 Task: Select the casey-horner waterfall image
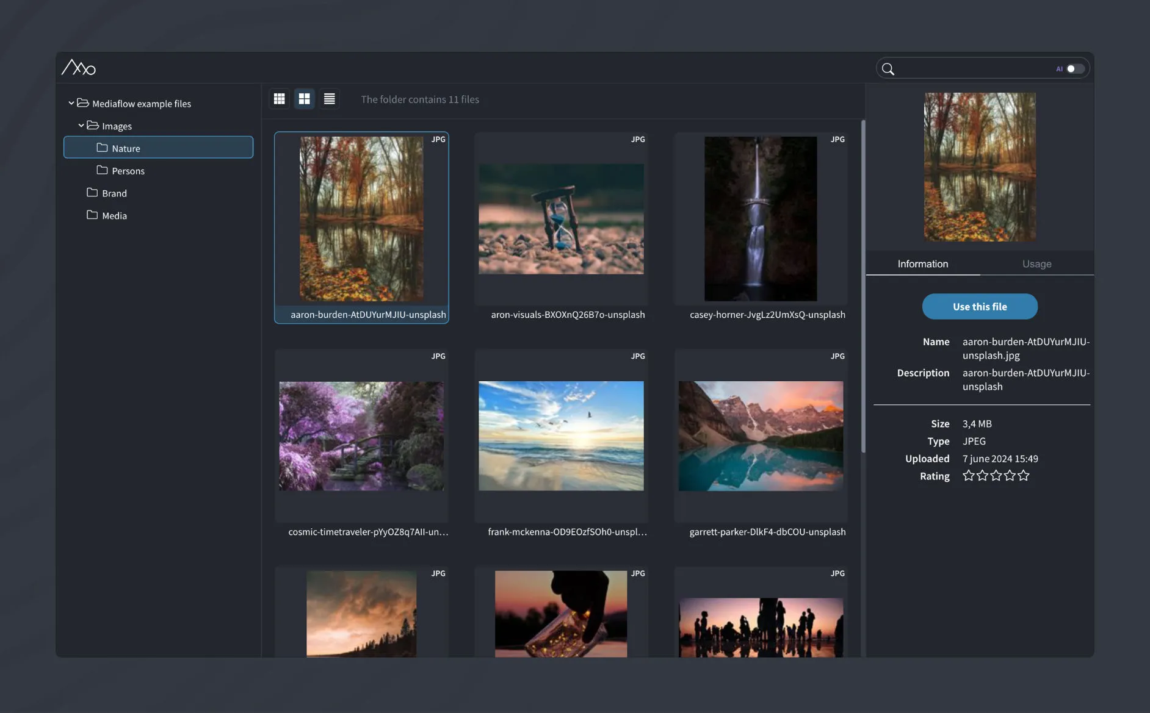click(761, 218)
